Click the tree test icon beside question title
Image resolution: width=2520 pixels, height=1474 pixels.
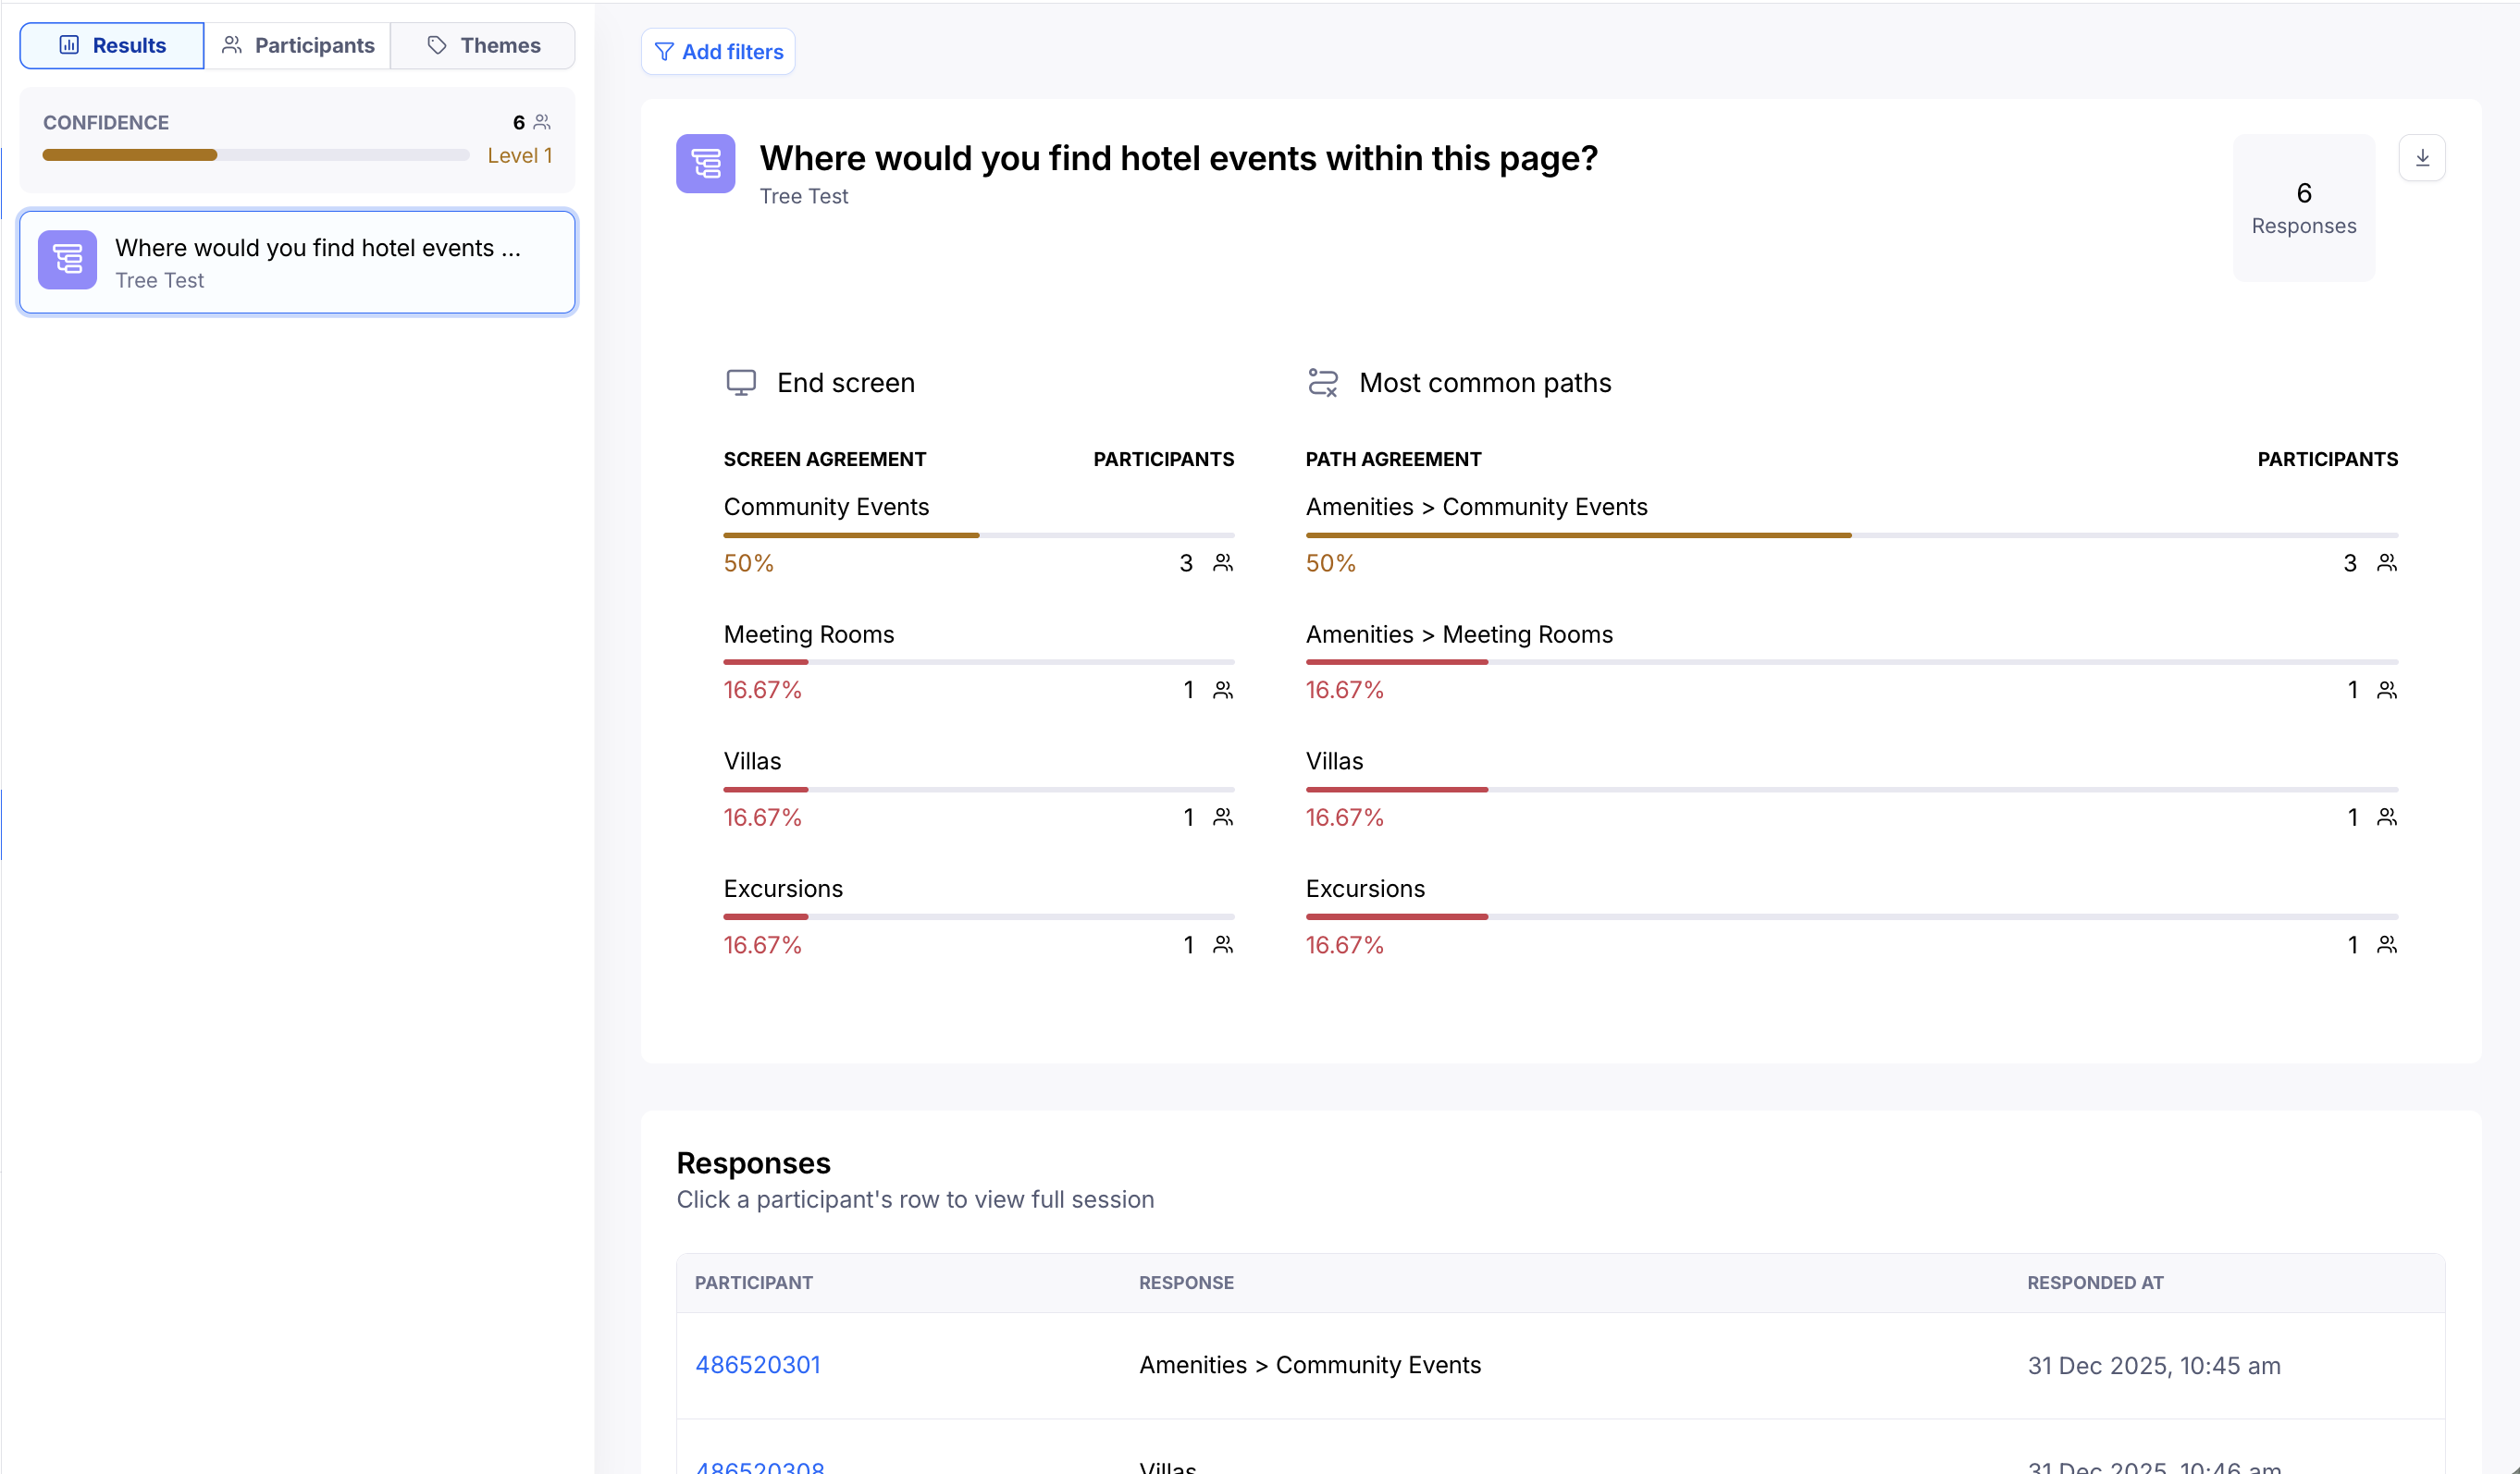coord(705,163)
